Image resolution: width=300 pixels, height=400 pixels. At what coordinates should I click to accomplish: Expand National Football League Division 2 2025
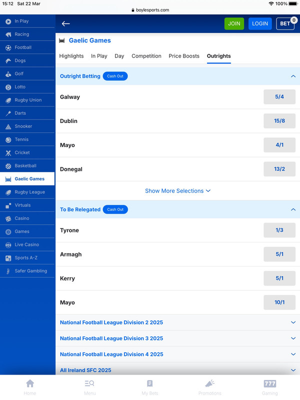coord(178,322)
